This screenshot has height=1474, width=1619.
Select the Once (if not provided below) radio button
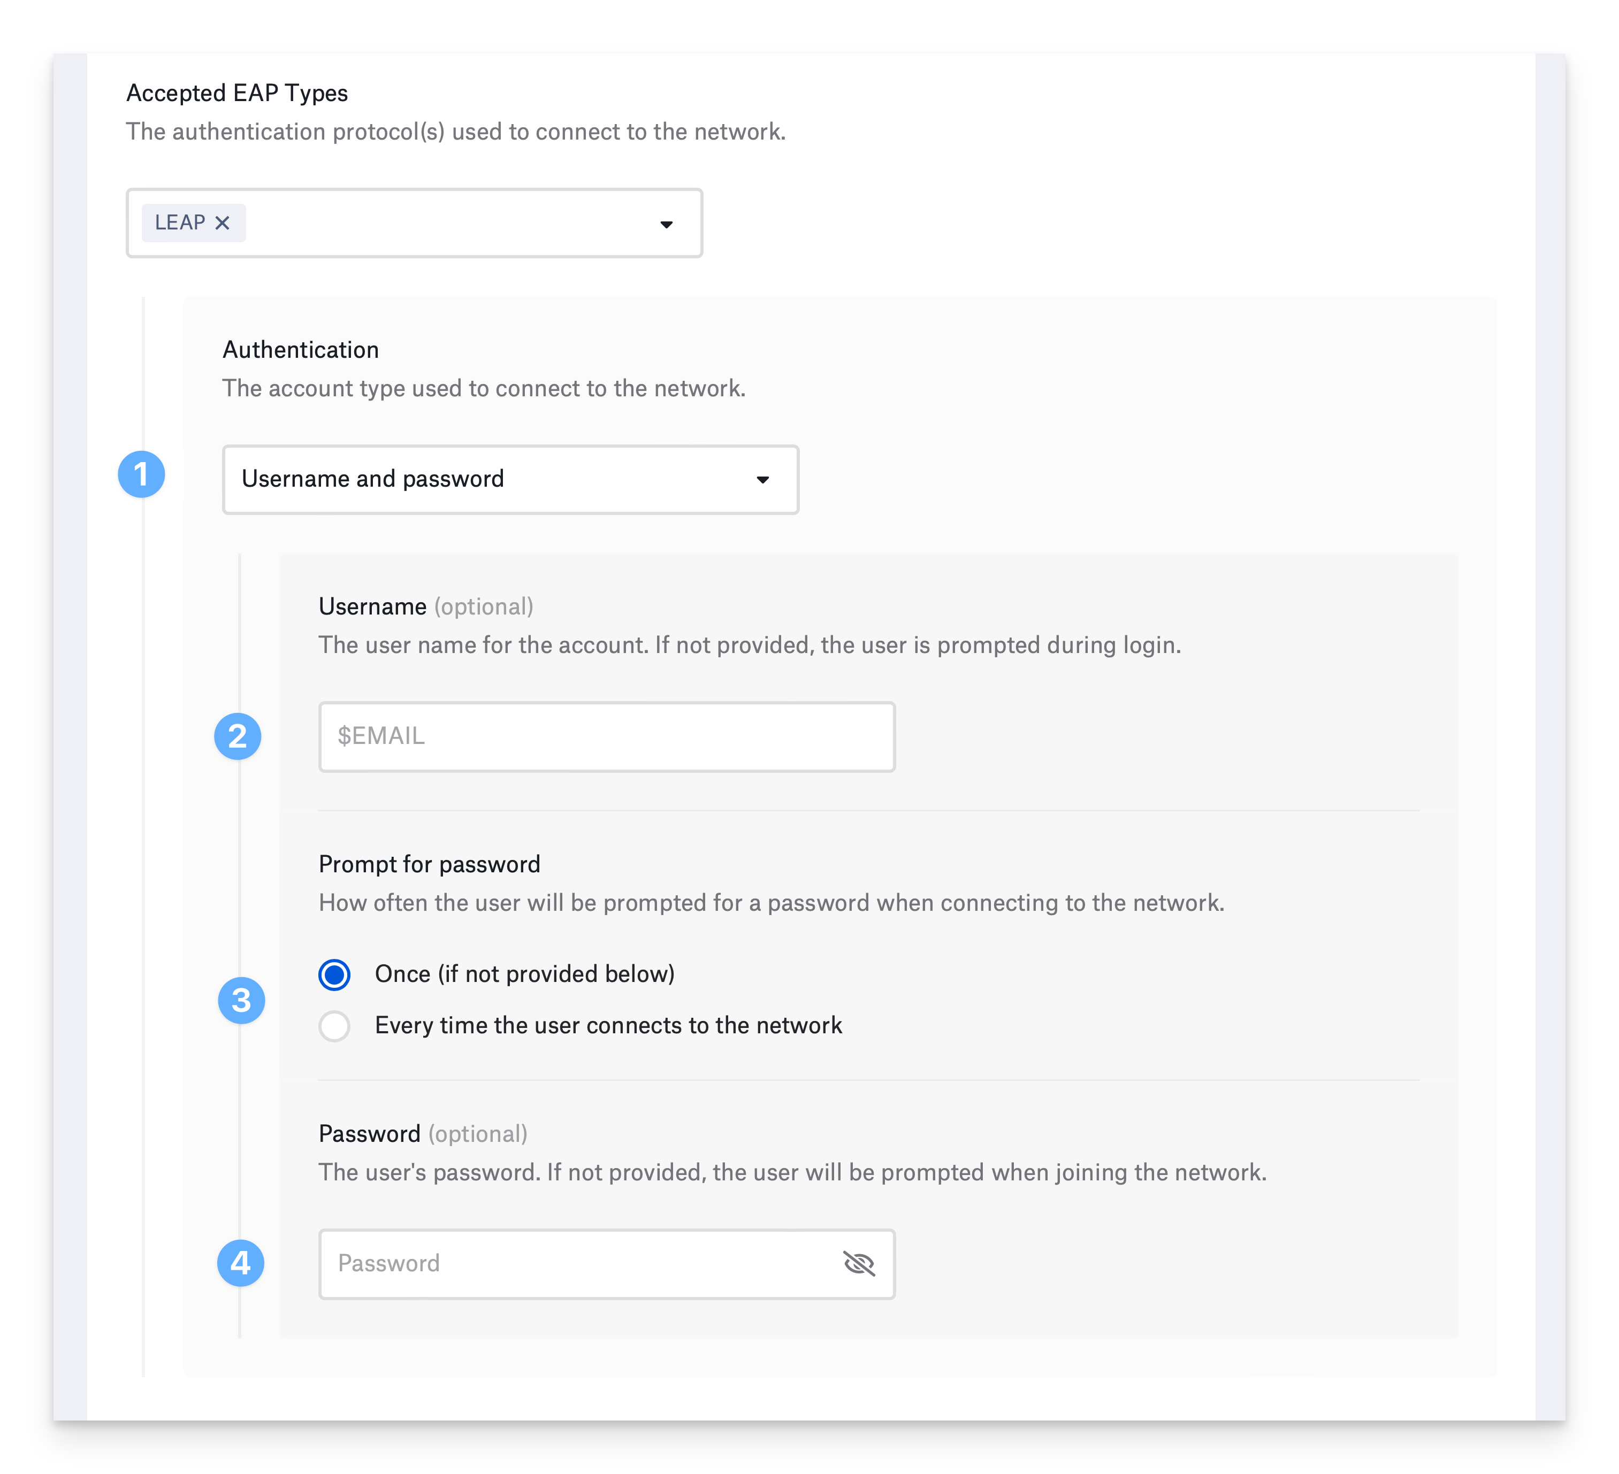point(334,974)
